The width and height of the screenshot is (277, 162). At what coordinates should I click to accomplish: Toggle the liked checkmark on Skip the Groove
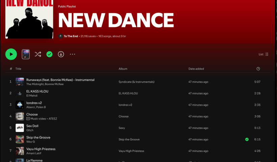(x=247, y=139)
